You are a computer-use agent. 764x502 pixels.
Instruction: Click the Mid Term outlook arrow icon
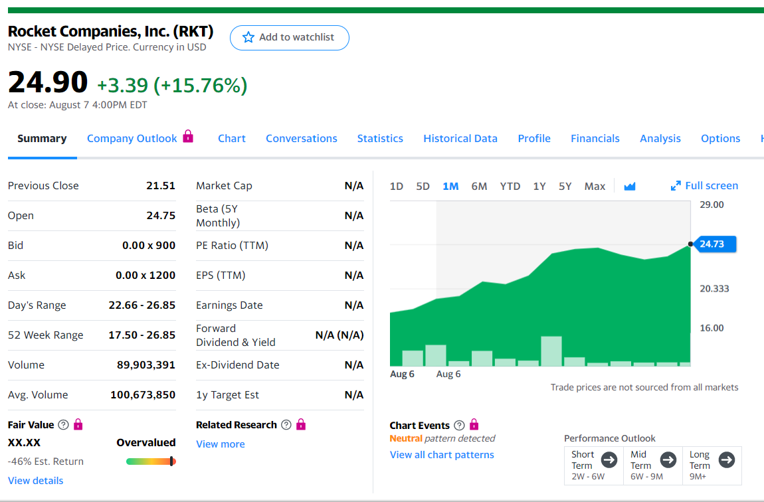[668, 460]
